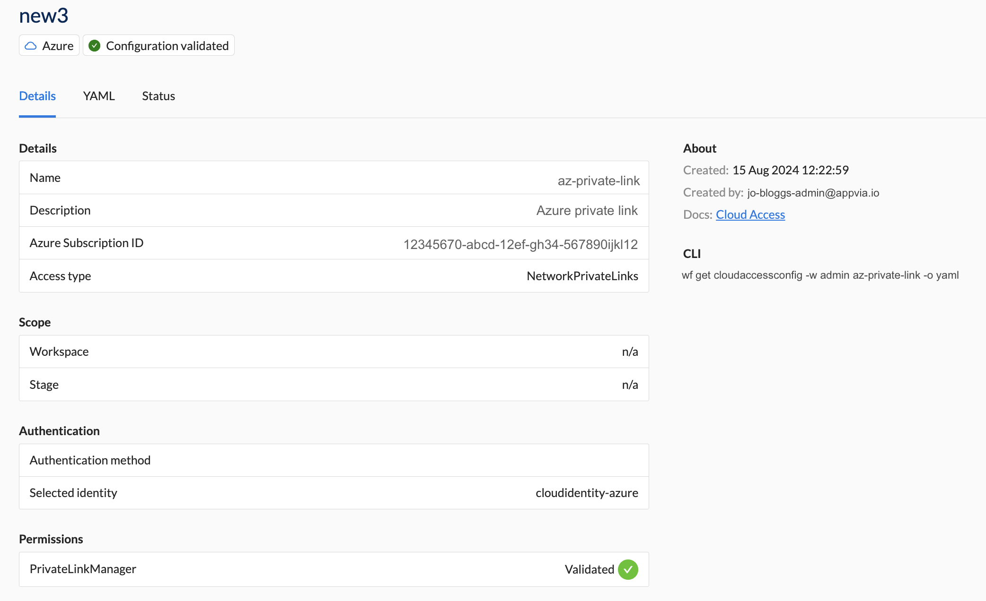Screen dimensions: 986x601
Task: Click the NetworkPrivateLinks access type value
Action: click(582, 276)
